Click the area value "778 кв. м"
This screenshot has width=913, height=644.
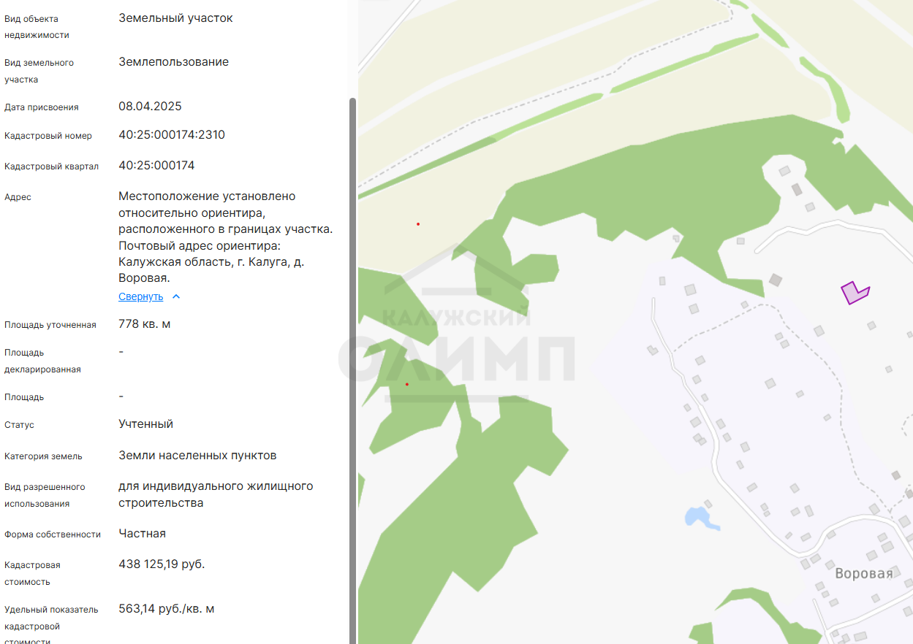(x=144, y=323)
